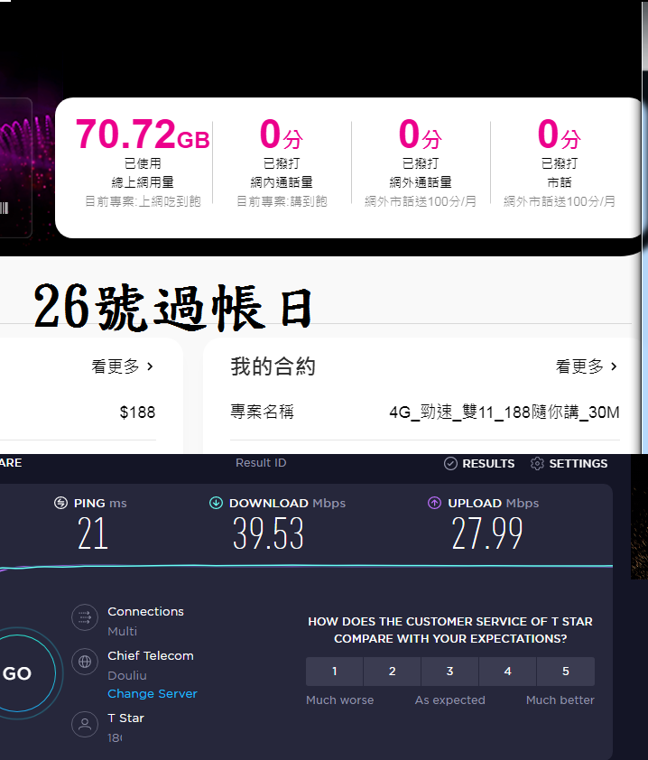Rate customer service as 2
Screen dimensions: 648x760
[392, 672]
